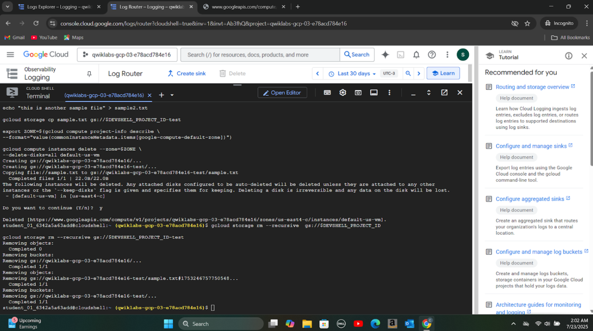This screenshot has height=331, width=593.
Task: Open Cloud Shell terminal settings gear
Action: click(x=343, y=93)
